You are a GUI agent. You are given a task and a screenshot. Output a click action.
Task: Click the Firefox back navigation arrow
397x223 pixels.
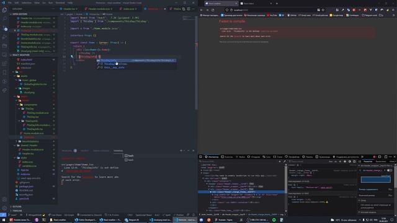pos(202,10)
